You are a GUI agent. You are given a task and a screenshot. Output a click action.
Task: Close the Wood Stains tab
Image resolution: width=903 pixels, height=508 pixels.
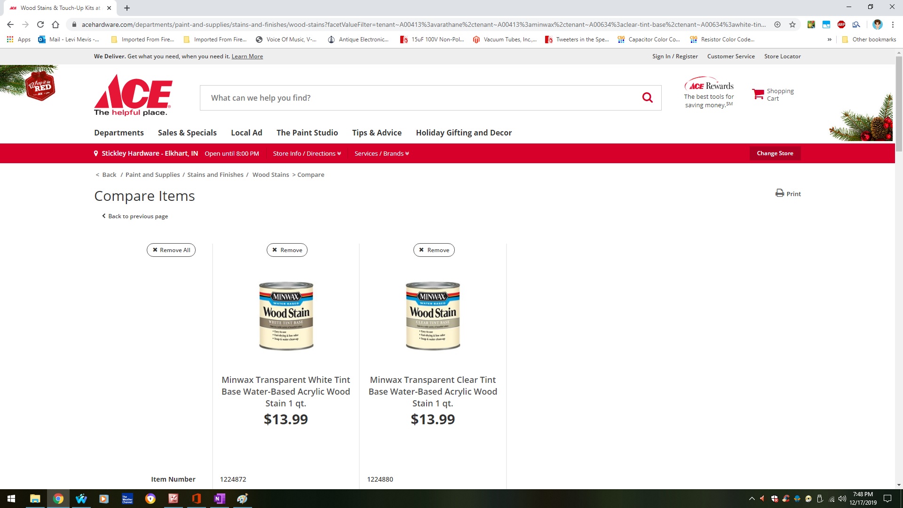[109, 8]
